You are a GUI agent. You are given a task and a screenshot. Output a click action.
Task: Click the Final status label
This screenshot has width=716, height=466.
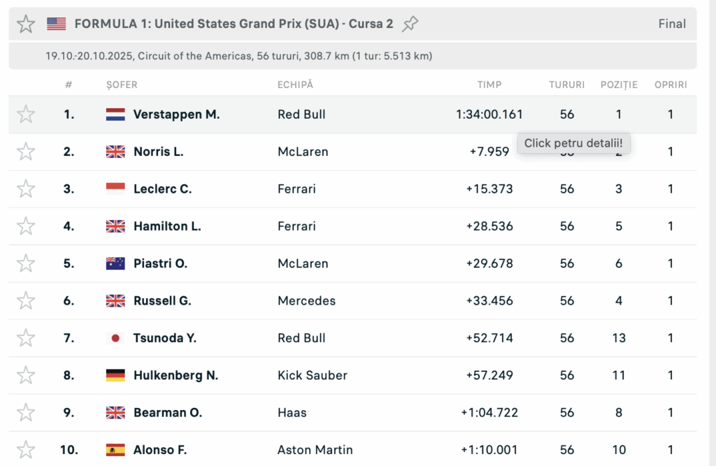[x=672, y=24]
